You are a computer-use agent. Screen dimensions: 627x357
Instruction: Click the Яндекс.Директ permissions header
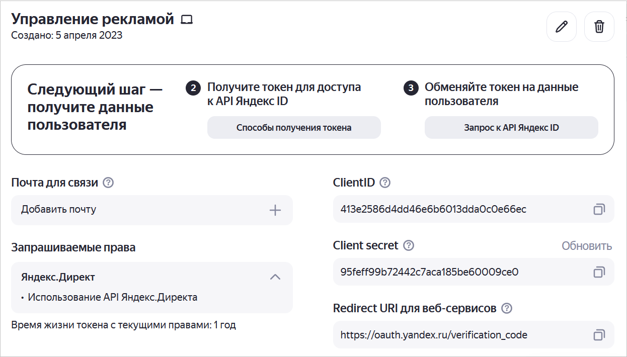coord(58,277)
